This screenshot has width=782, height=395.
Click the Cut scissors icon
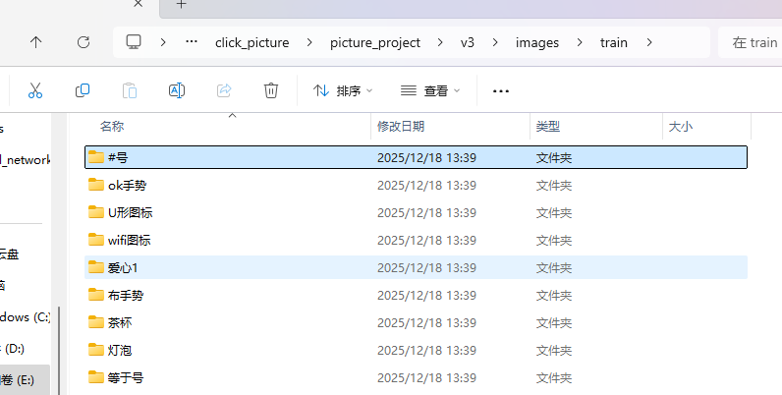pos(35,90)
